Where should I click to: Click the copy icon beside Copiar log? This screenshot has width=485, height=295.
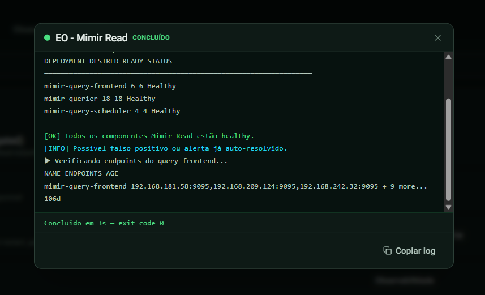coord(387,251)
